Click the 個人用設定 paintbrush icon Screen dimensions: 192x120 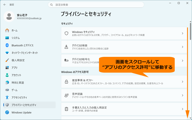[x=7, y=60]
